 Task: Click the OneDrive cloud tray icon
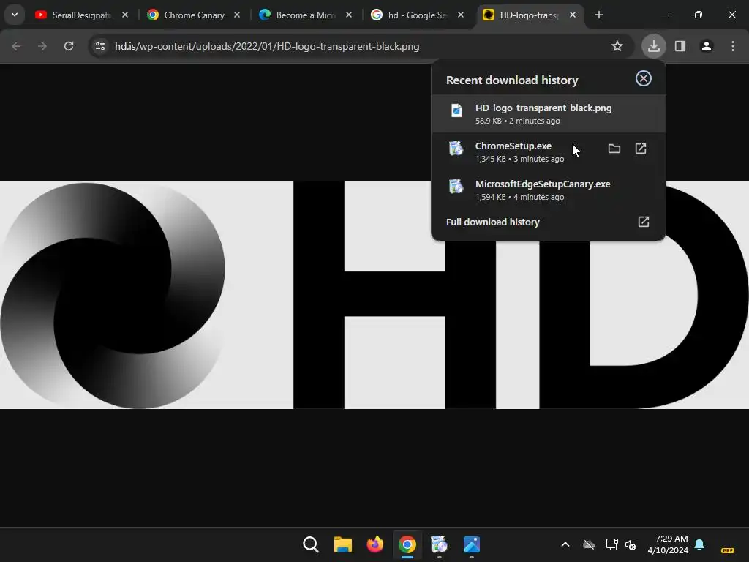click(589, 544)
